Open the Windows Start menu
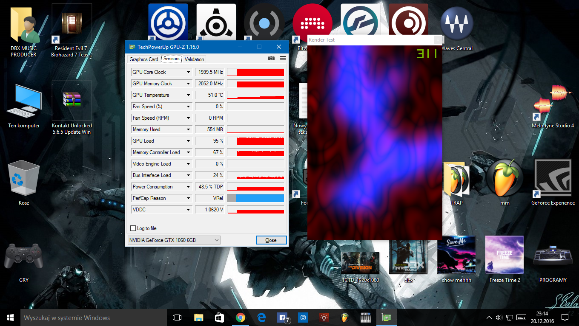 (x=10, y=318)
